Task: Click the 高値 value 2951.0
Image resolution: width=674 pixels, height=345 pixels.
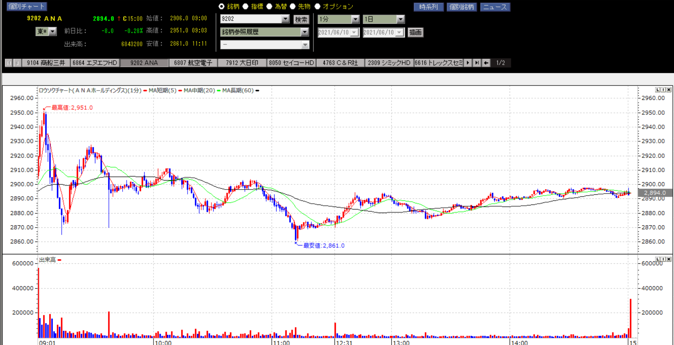Action: tap(179, 30)
